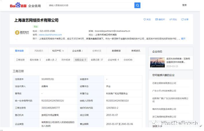Click the heart 关注 follow icon
Image resolution: width=204 pixels, height=131 pixels.
pos(145,20)
